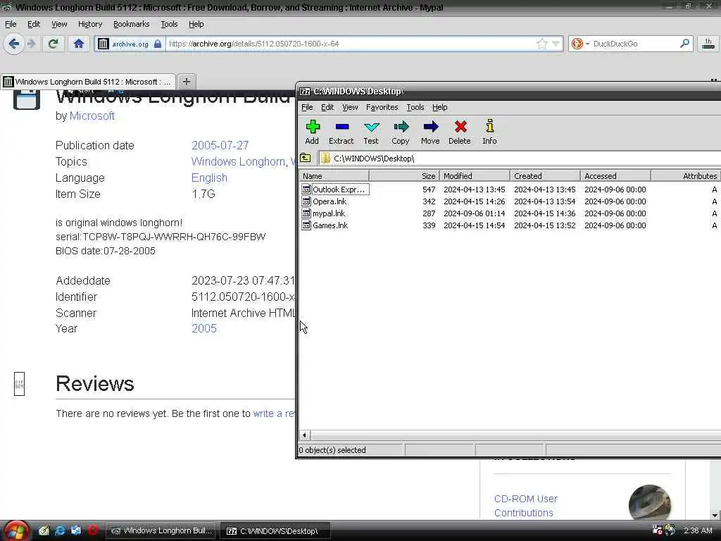Open the Favorites menu in 7-Zip

(x=382, y=107)
